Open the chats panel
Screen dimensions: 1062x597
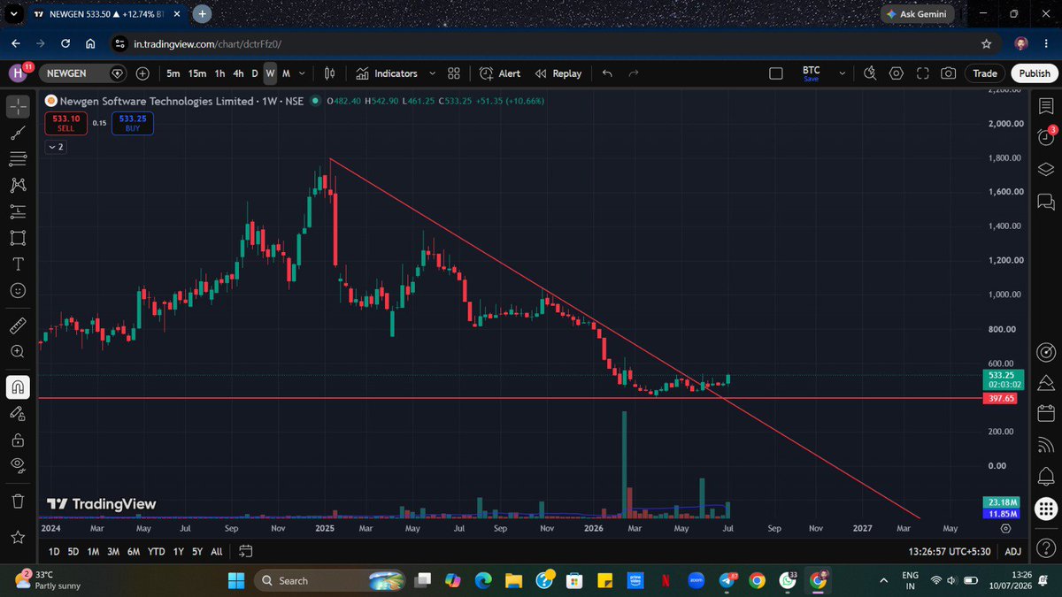pyautogui.click(x=1045, y=202)
